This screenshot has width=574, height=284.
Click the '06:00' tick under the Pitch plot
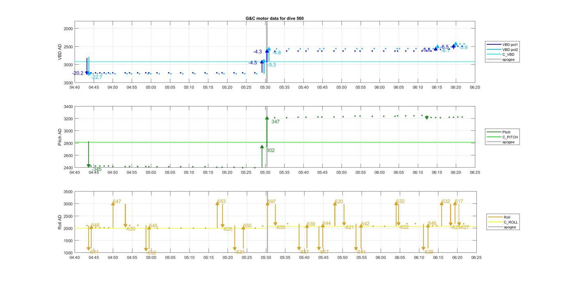tap(380, 173)
